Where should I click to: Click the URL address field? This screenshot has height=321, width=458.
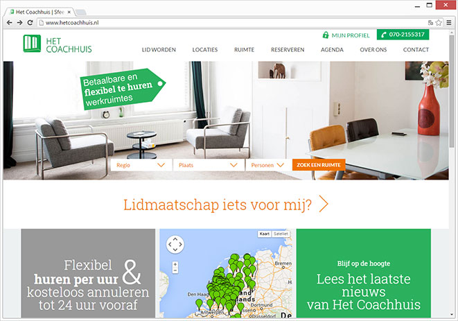click(234, 22)
